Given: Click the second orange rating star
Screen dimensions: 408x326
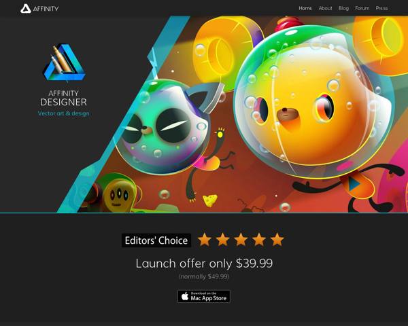Looking at the screenshot, I should [x=223, y=240].
